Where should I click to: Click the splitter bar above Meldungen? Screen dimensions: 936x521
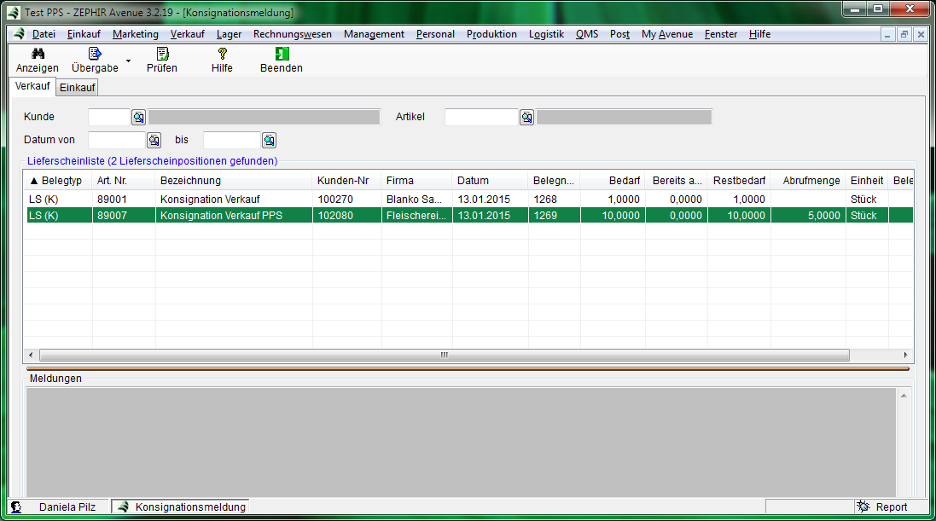pyautogui.click(x=468, y=368)
